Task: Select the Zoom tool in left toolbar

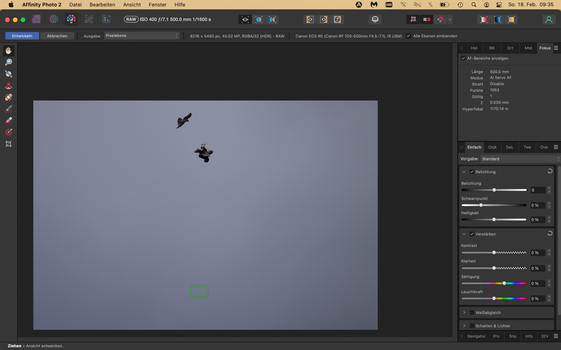Action: 8,62
